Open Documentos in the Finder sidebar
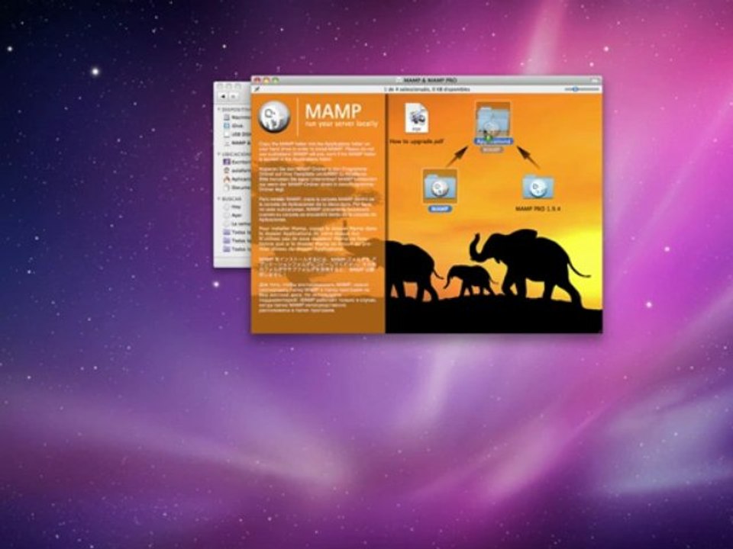This screenshot has width=733, height=549. (237, 188)
